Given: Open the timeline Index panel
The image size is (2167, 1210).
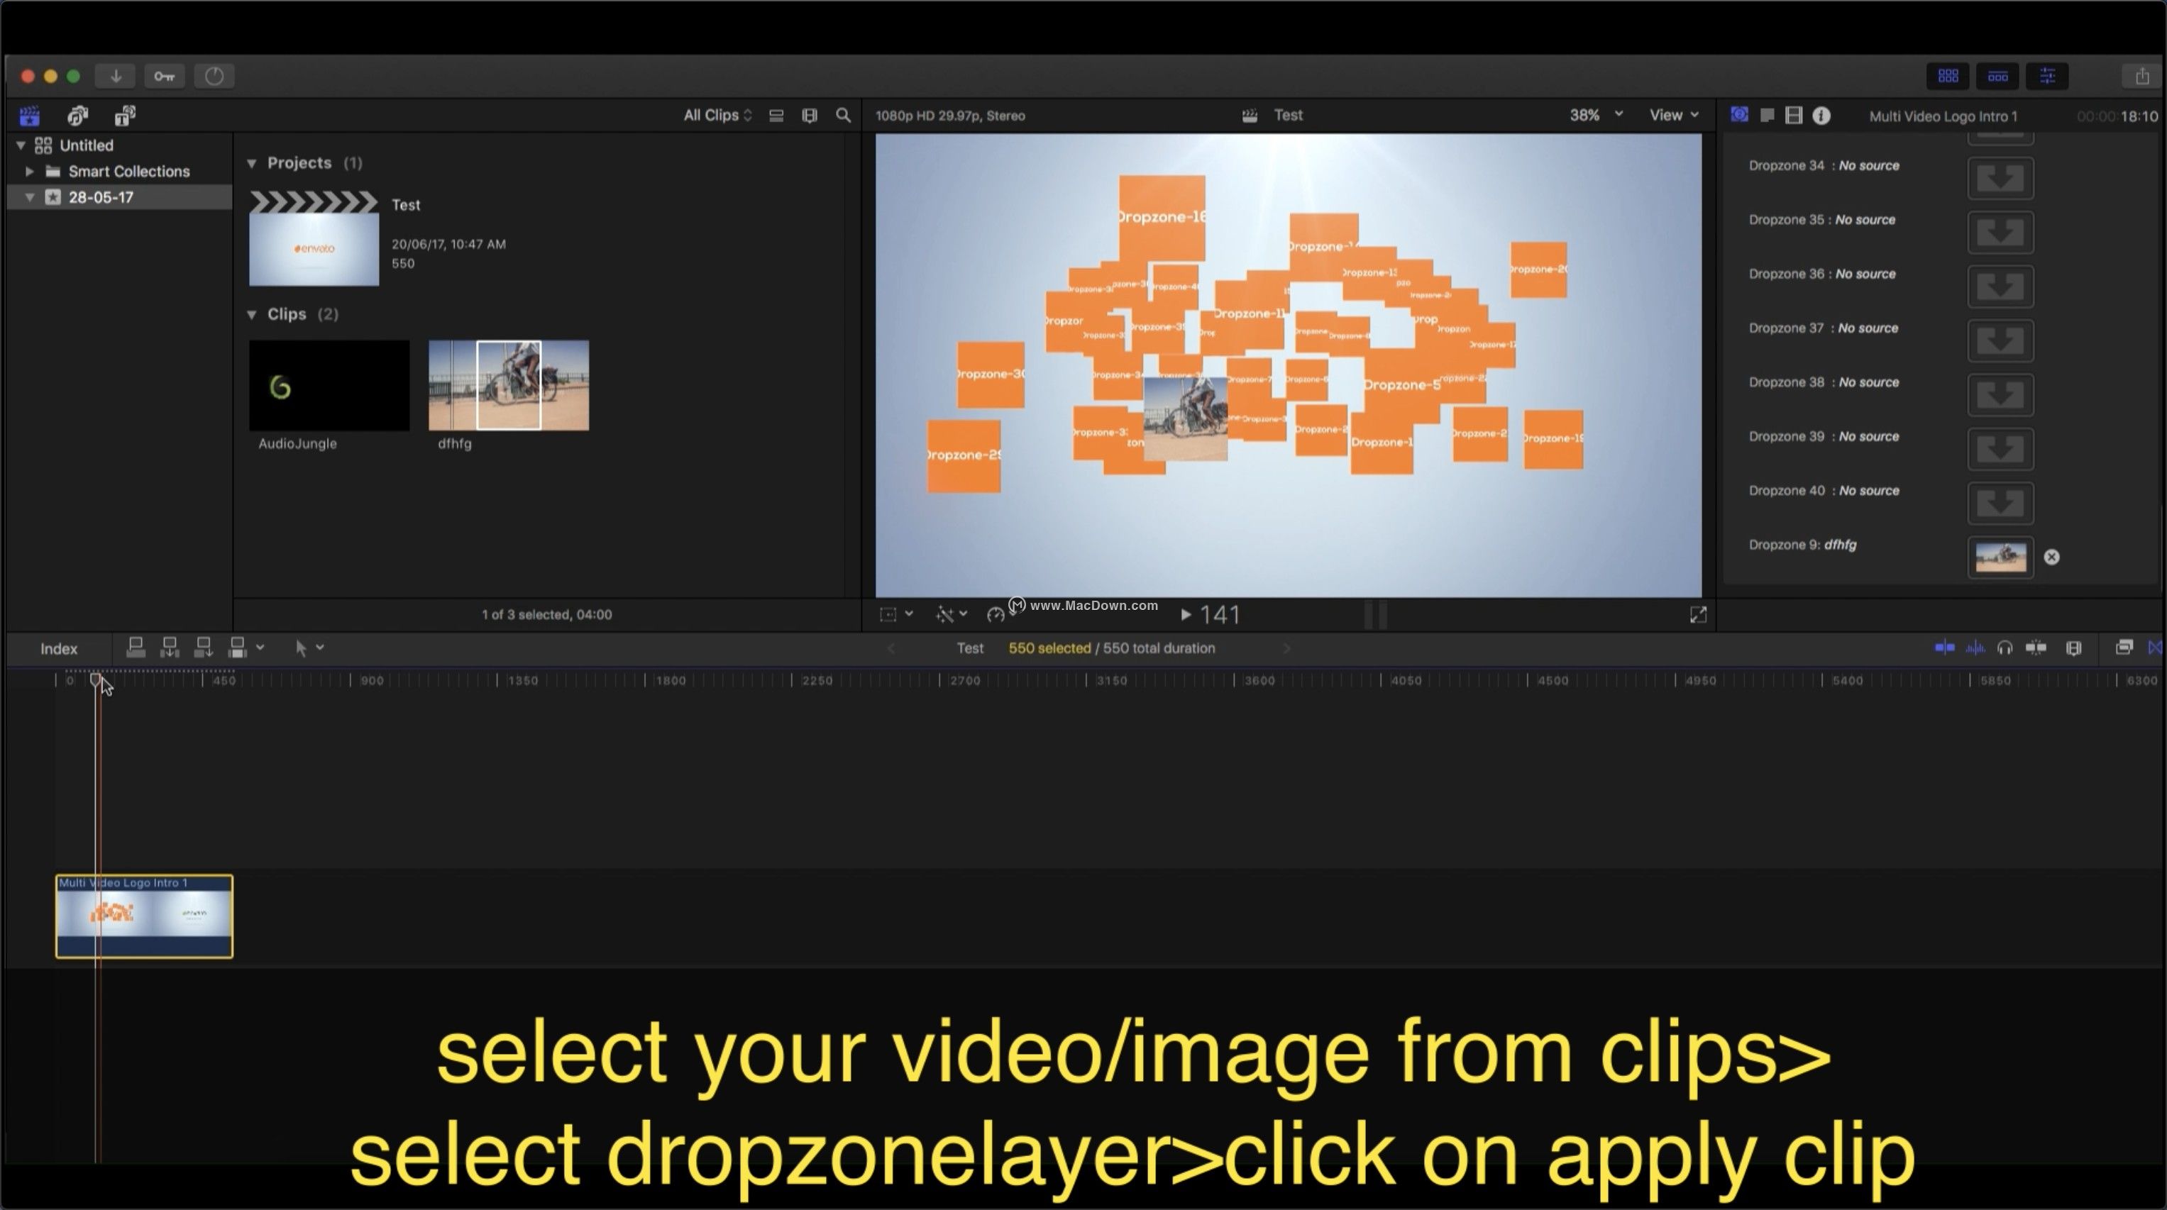Looking at the screenshot, I should click(x=59, y=648).
